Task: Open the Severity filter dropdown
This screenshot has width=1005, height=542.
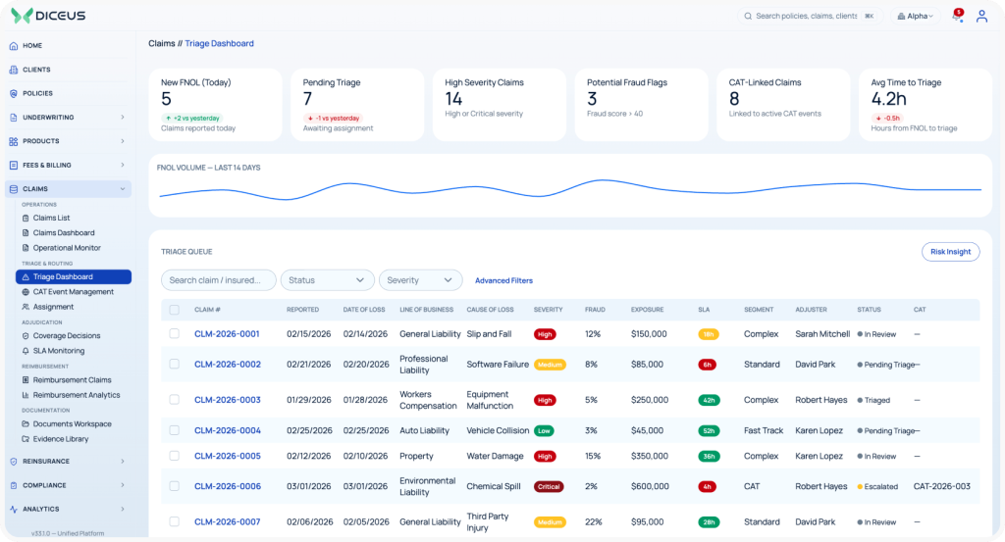Action: 420,280
